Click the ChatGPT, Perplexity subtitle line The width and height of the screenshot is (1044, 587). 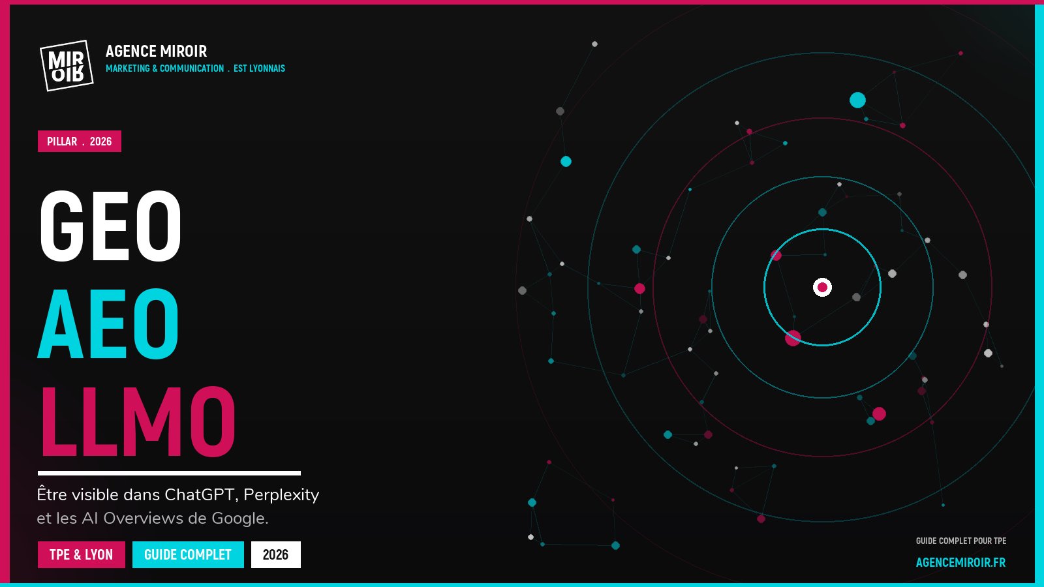[x=177, y=495]
